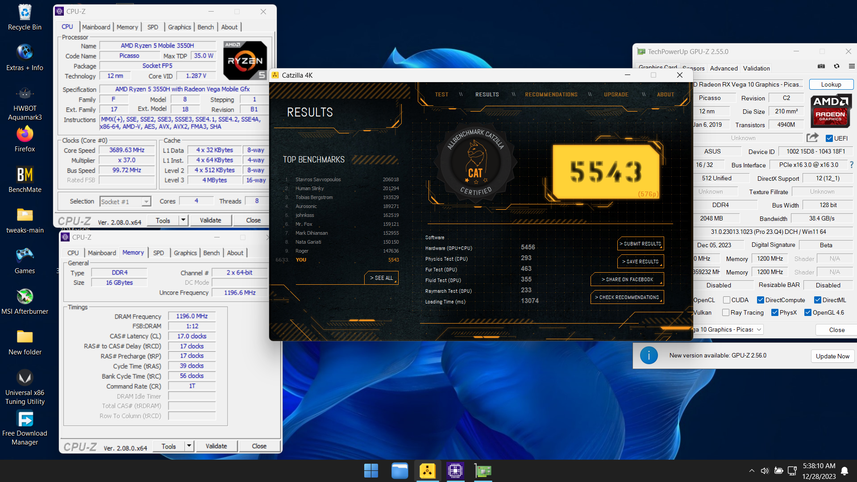Click GPU-Z screenshot camera icon
This screenshot has height=482, width=857.
click(821, 66)
